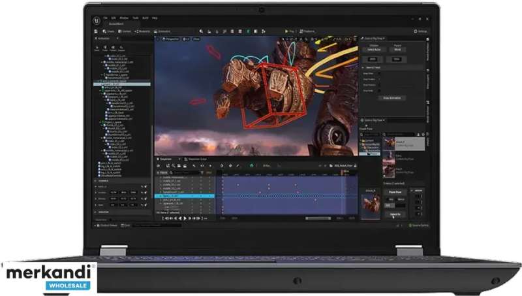Open the Sequencer track filter icon

click(202, 173)
